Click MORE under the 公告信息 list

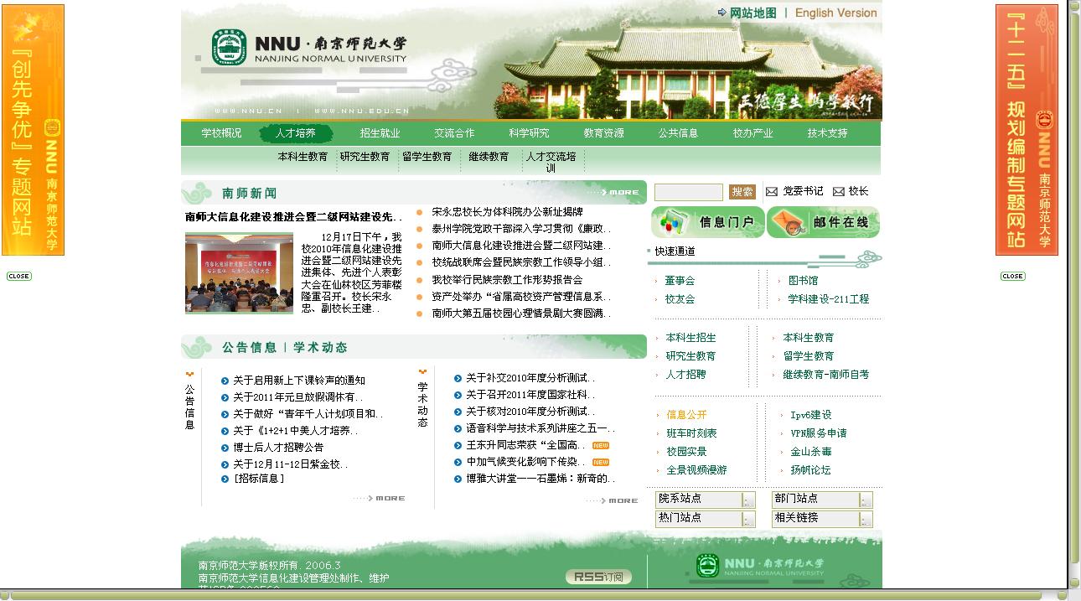pyautogui.click(x=379, y=499)
